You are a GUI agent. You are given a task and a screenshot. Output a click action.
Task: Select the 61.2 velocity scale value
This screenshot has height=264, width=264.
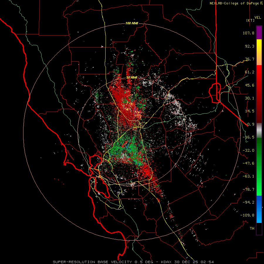click(250, 72)
